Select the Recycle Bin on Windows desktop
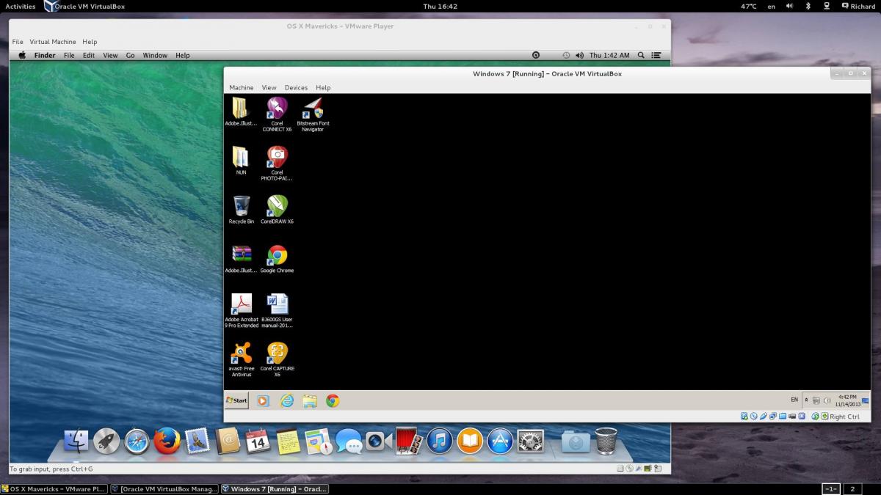Viewport: 881px width, 495px height. tap(242, 210)
